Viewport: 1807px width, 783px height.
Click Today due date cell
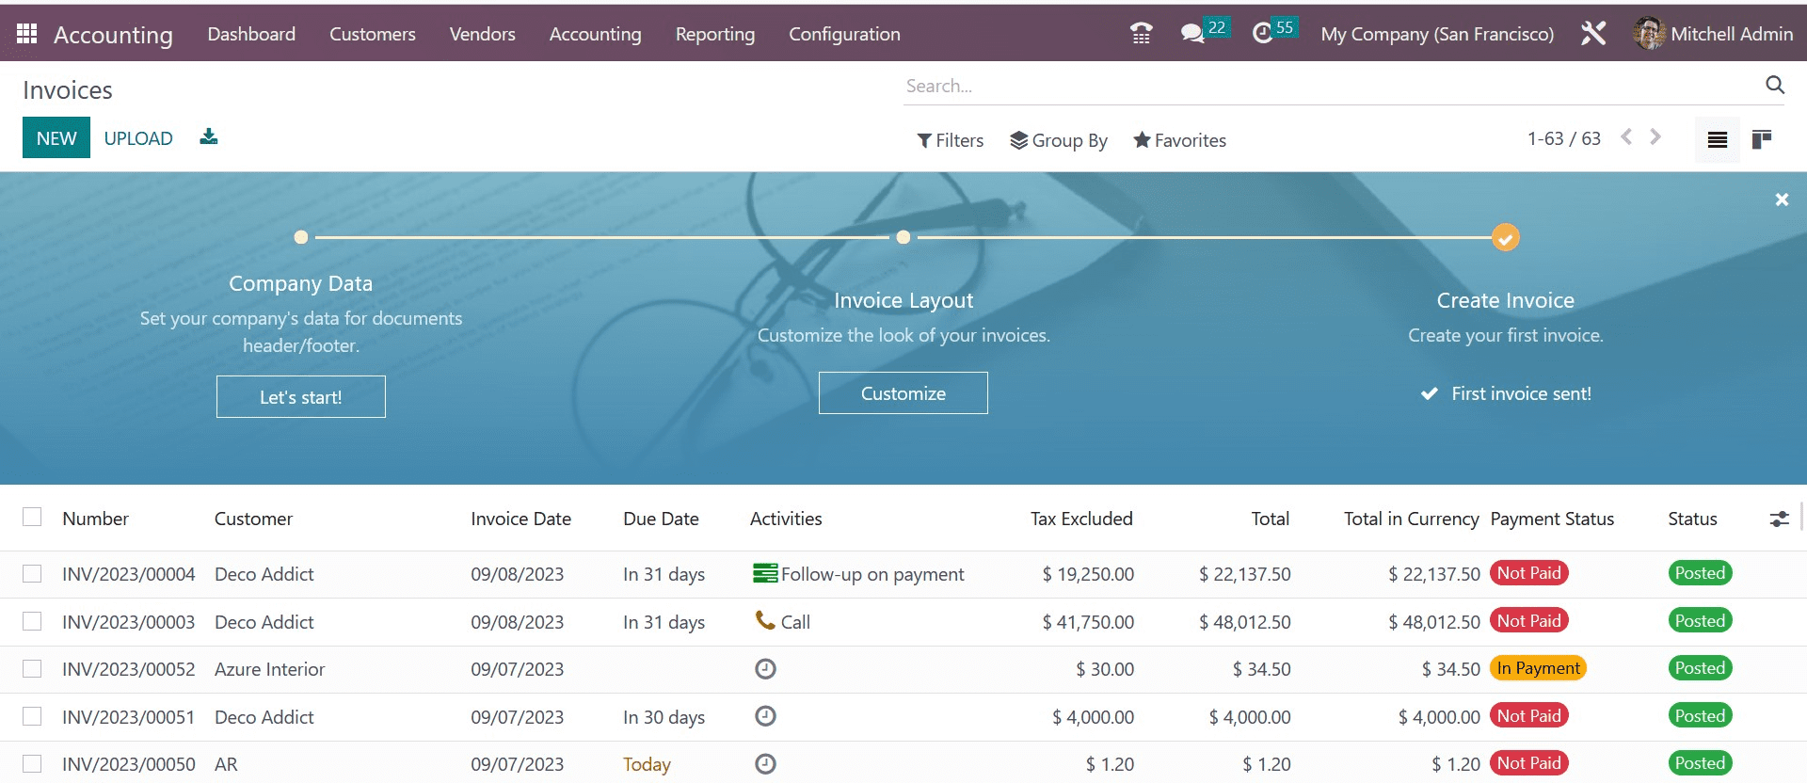point(647,764)
